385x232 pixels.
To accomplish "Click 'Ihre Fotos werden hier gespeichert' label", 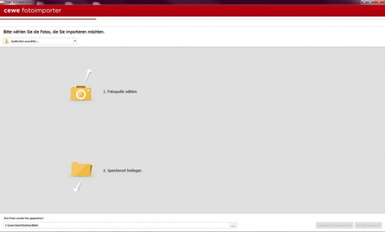I will coord(24,219).
